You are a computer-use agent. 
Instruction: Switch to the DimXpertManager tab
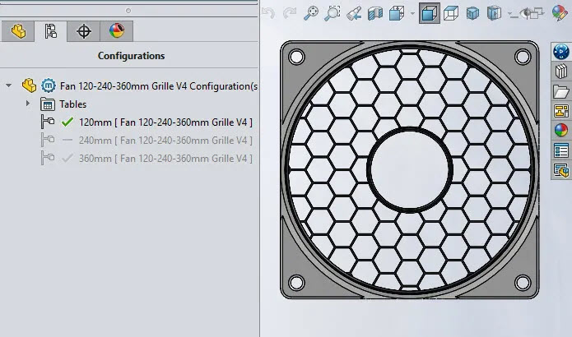[83, 31]
